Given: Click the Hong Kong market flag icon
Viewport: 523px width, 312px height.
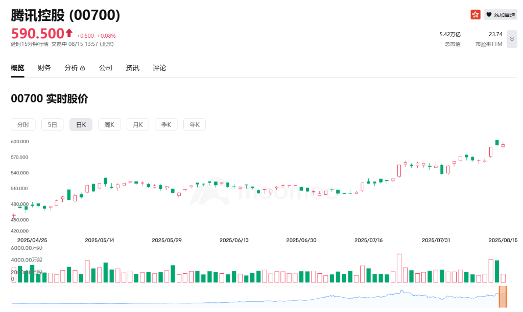Looking at the screenshot, I should 476,15.
